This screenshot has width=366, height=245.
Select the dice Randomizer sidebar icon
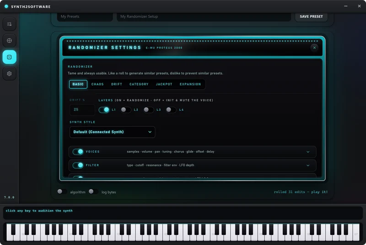[x=9, y=57]
